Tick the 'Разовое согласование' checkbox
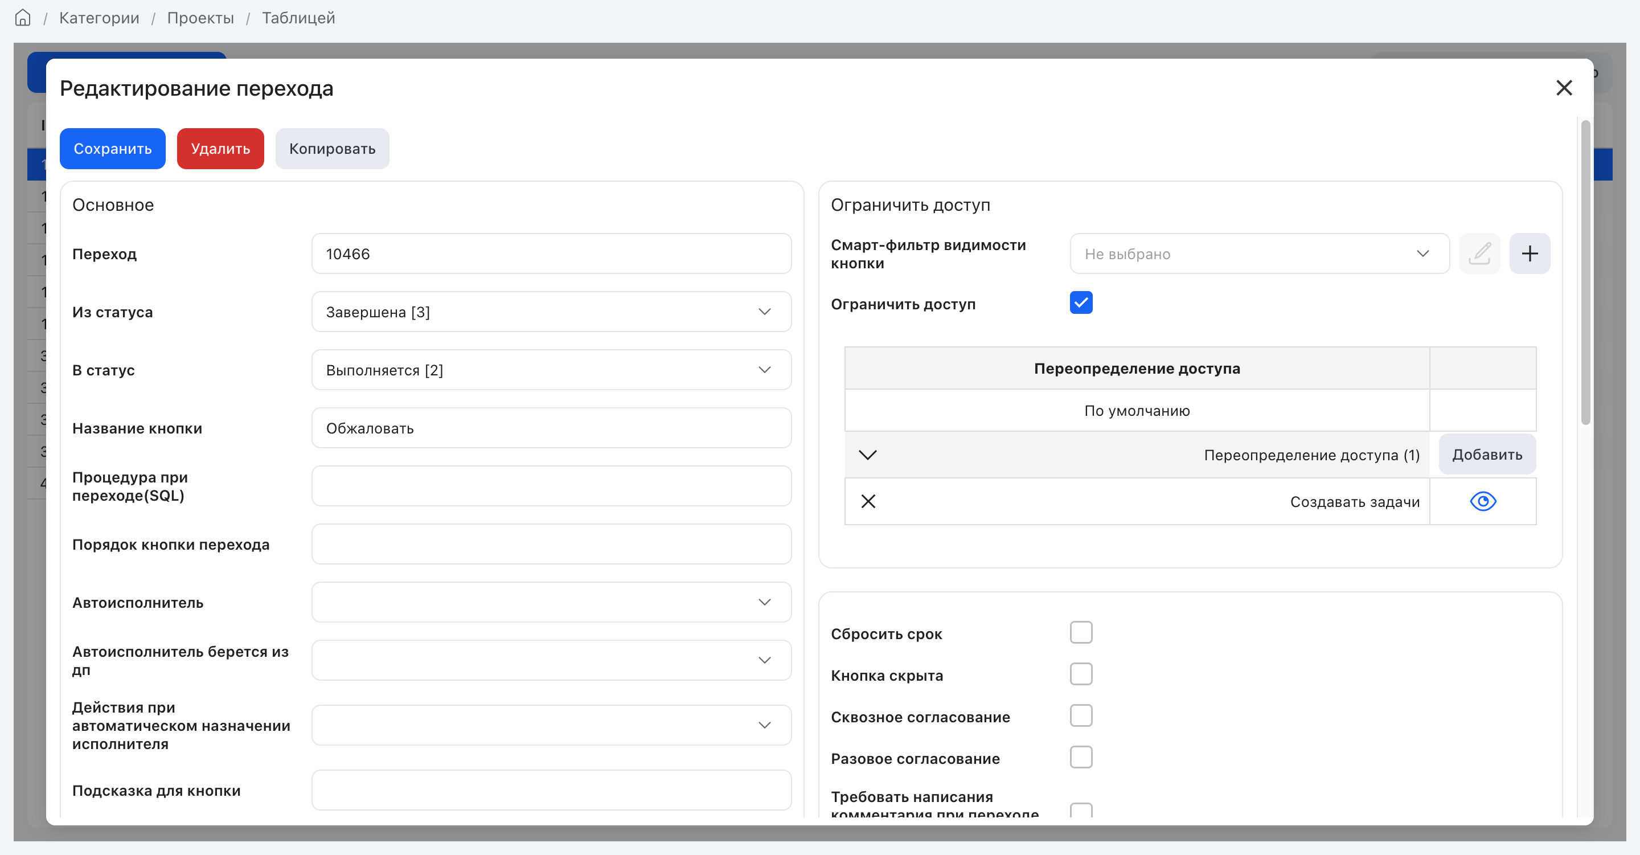 1081,757
